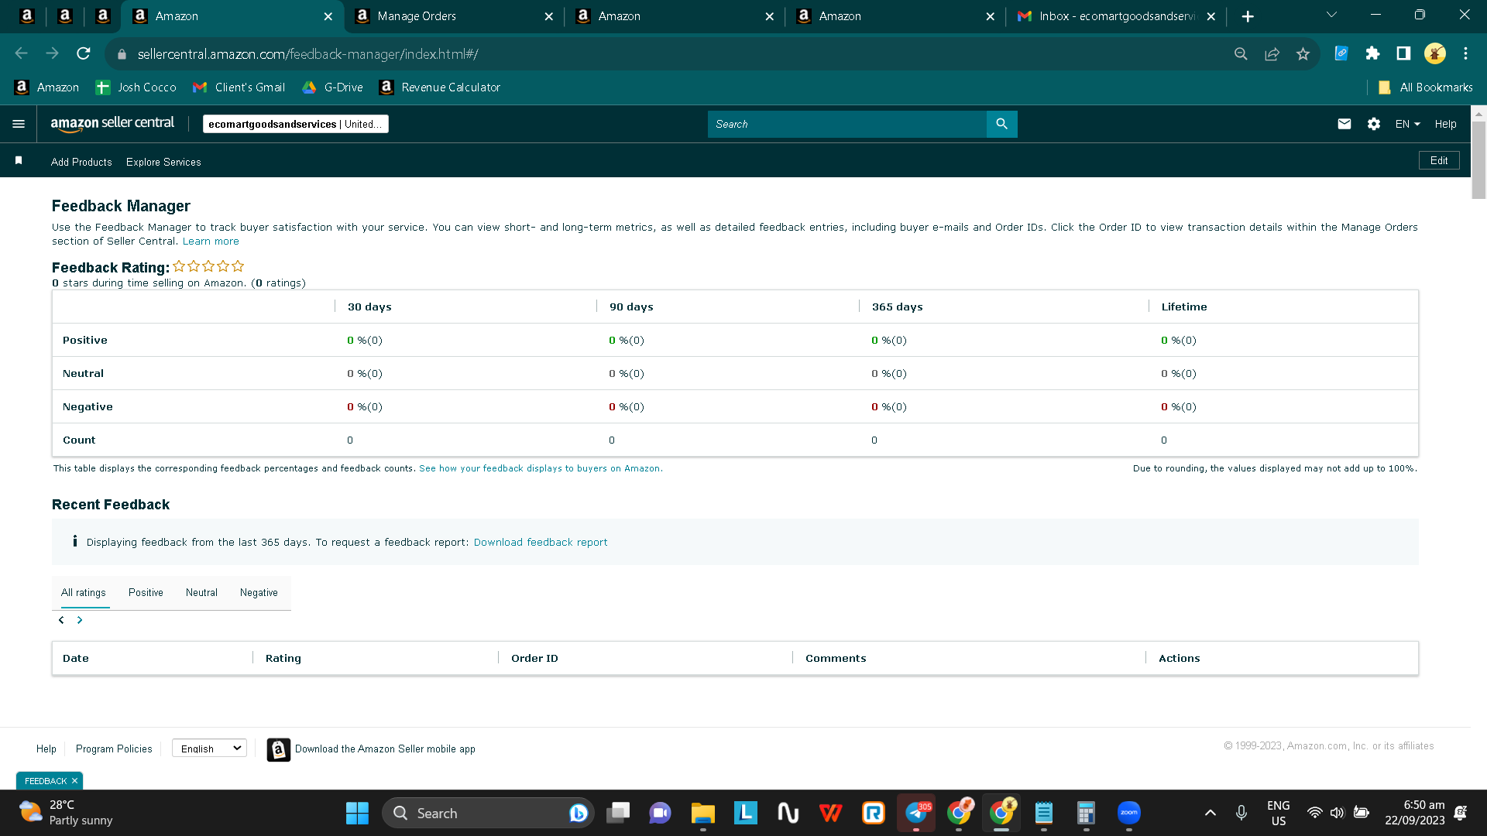Open buyer messages envelope icon
1487x836 pixels.
1344,124
